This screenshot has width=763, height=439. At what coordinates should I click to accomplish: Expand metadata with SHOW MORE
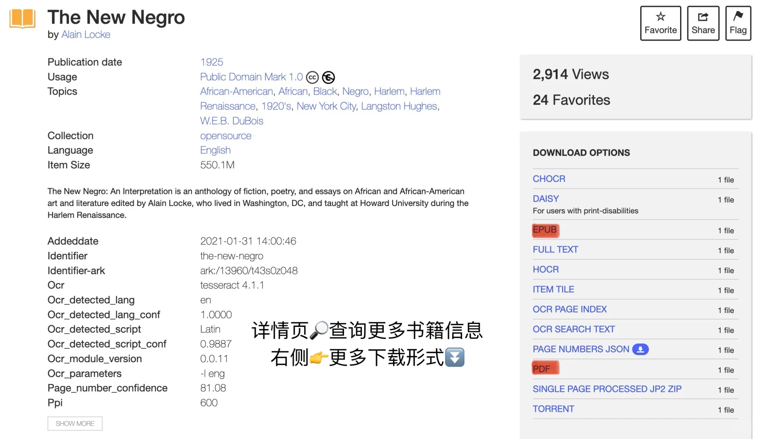click(x=75, y=424)
